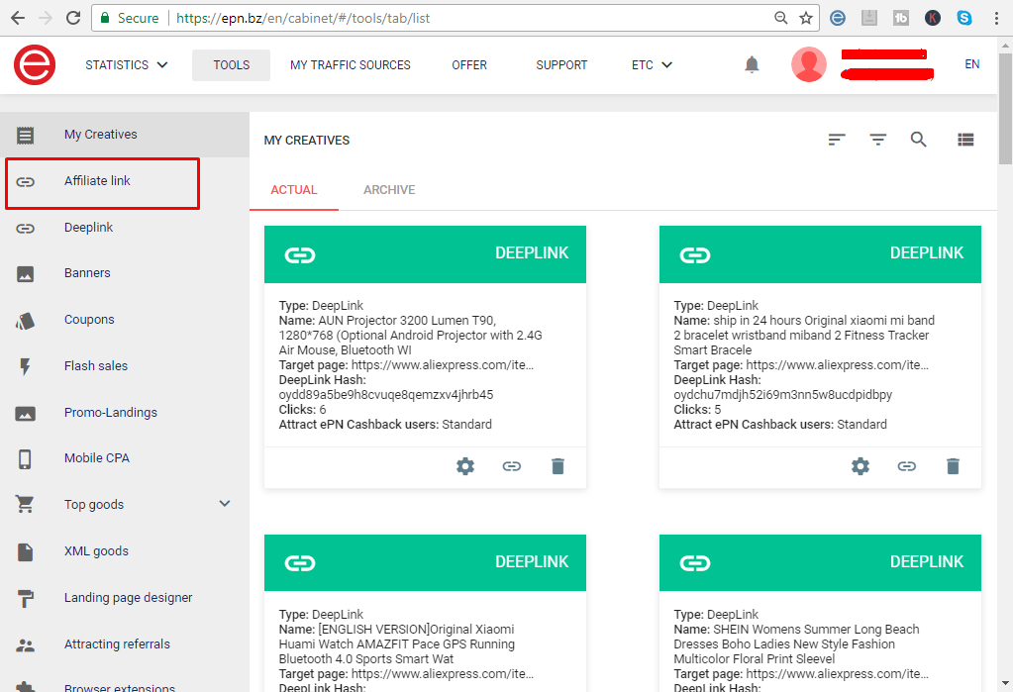The image size is (1013, 692).
Task: Open Promo-Landings in sidebar
Action: click(x=125, y=413)
